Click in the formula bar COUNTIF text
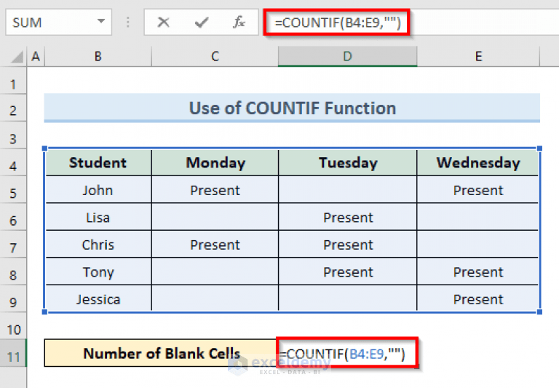The height and width of the screenshot is (388, 559). point(338,23)
